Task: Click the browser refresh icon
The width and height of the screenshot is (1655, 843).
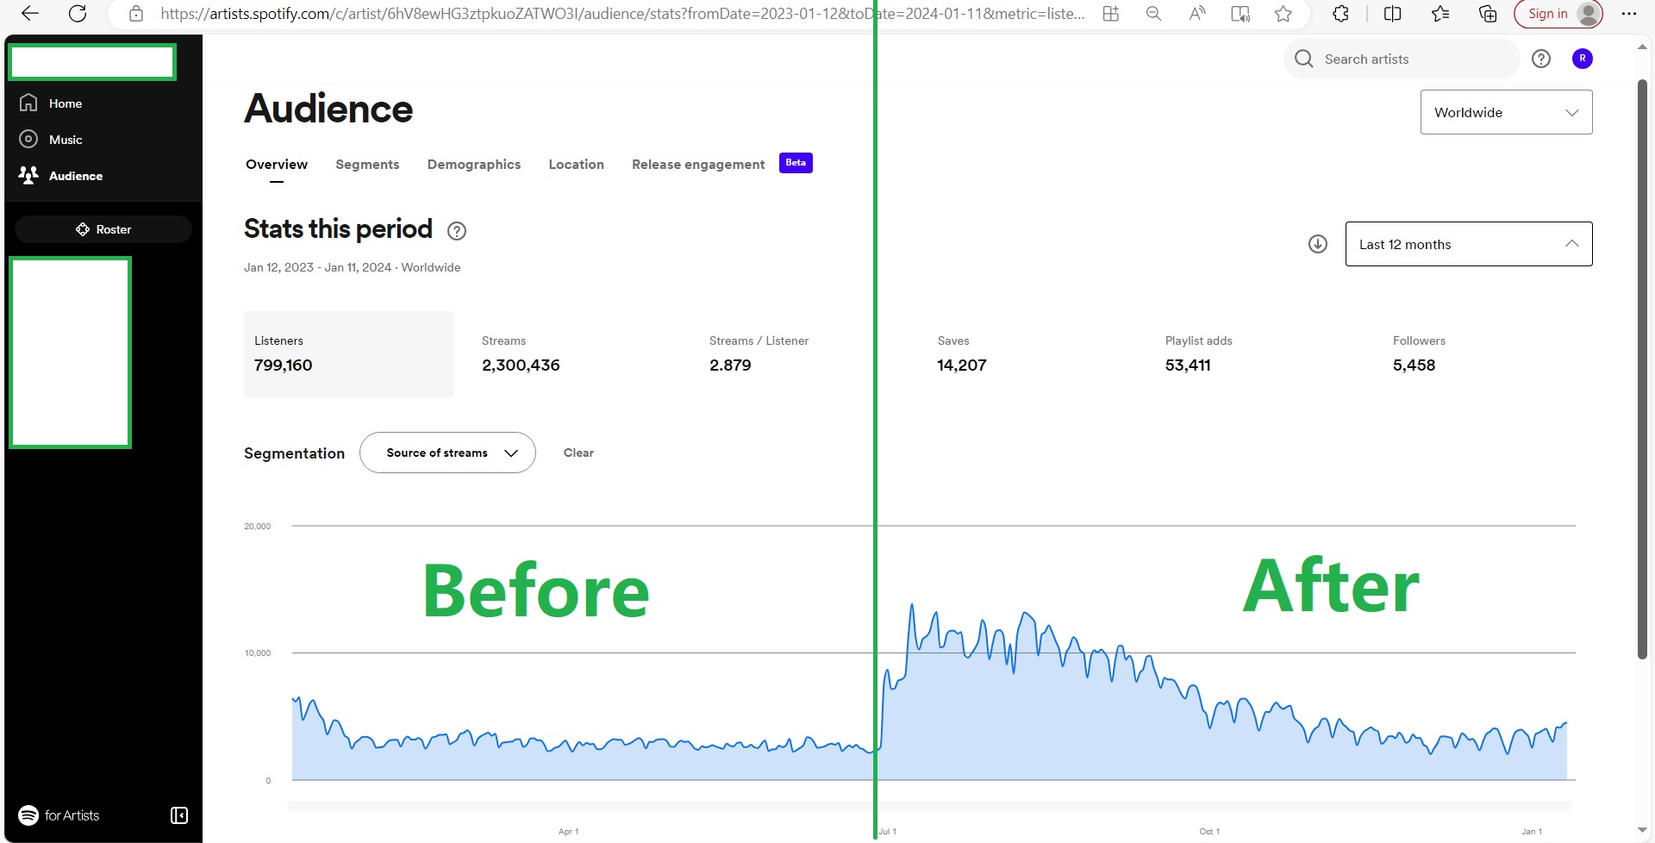Action: [x=78, y=14]
